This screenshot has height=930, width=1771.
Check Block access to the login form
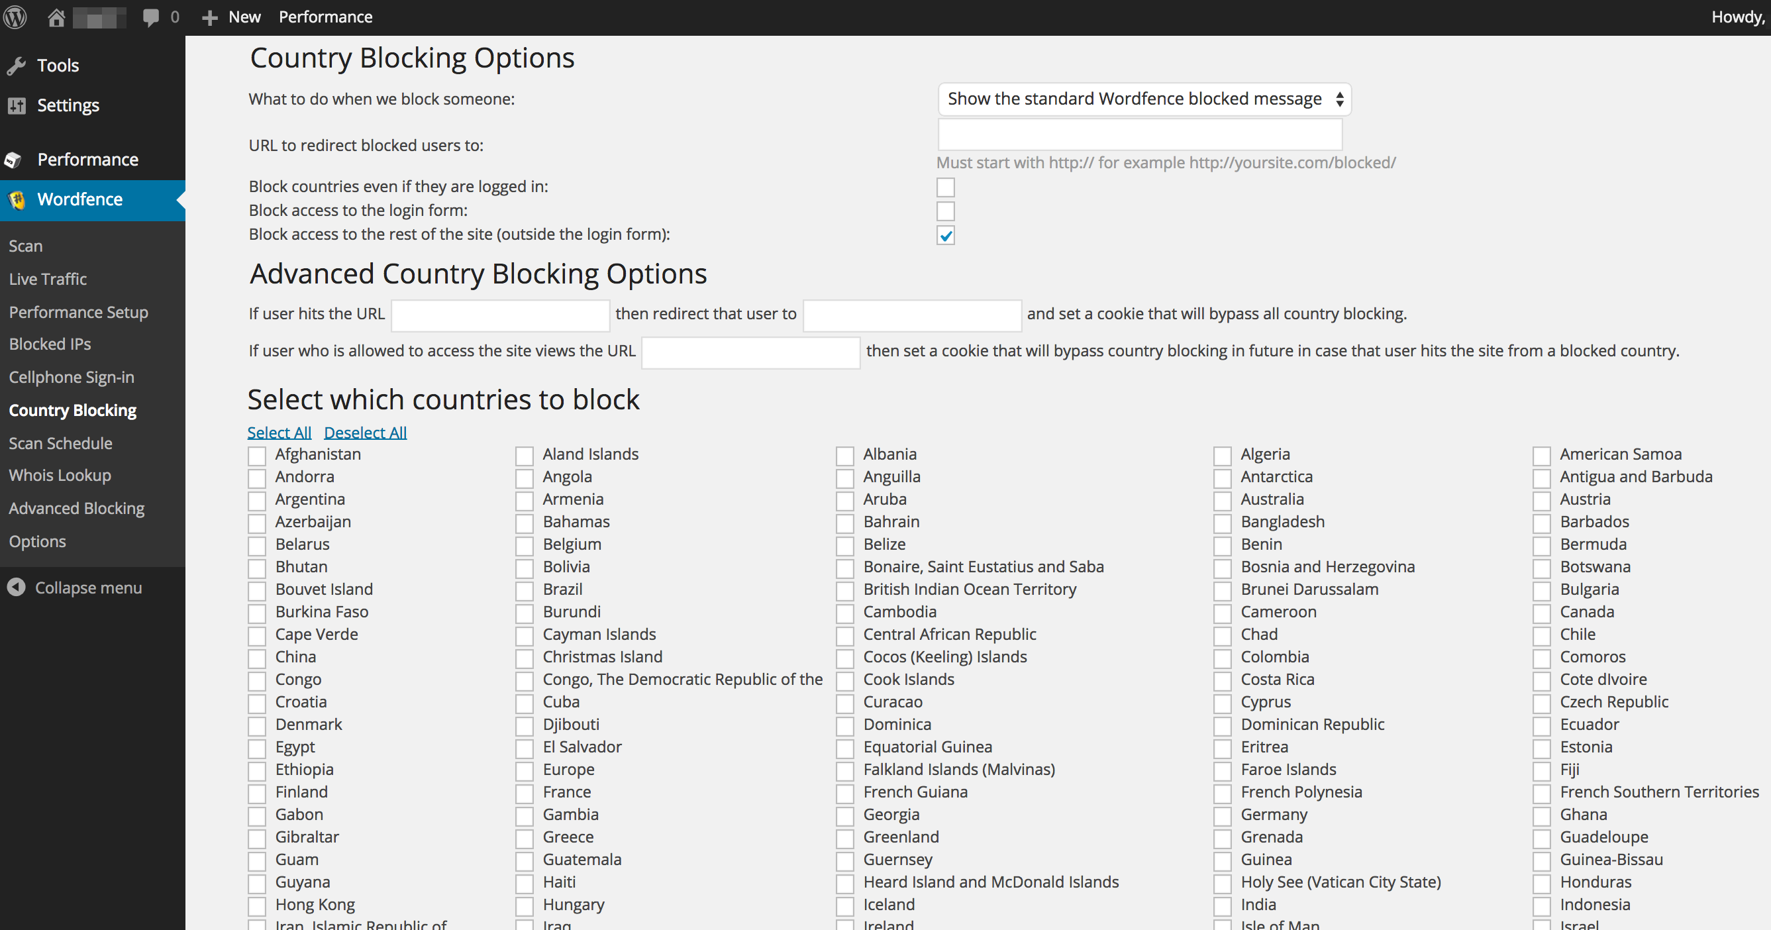(945, 211)
